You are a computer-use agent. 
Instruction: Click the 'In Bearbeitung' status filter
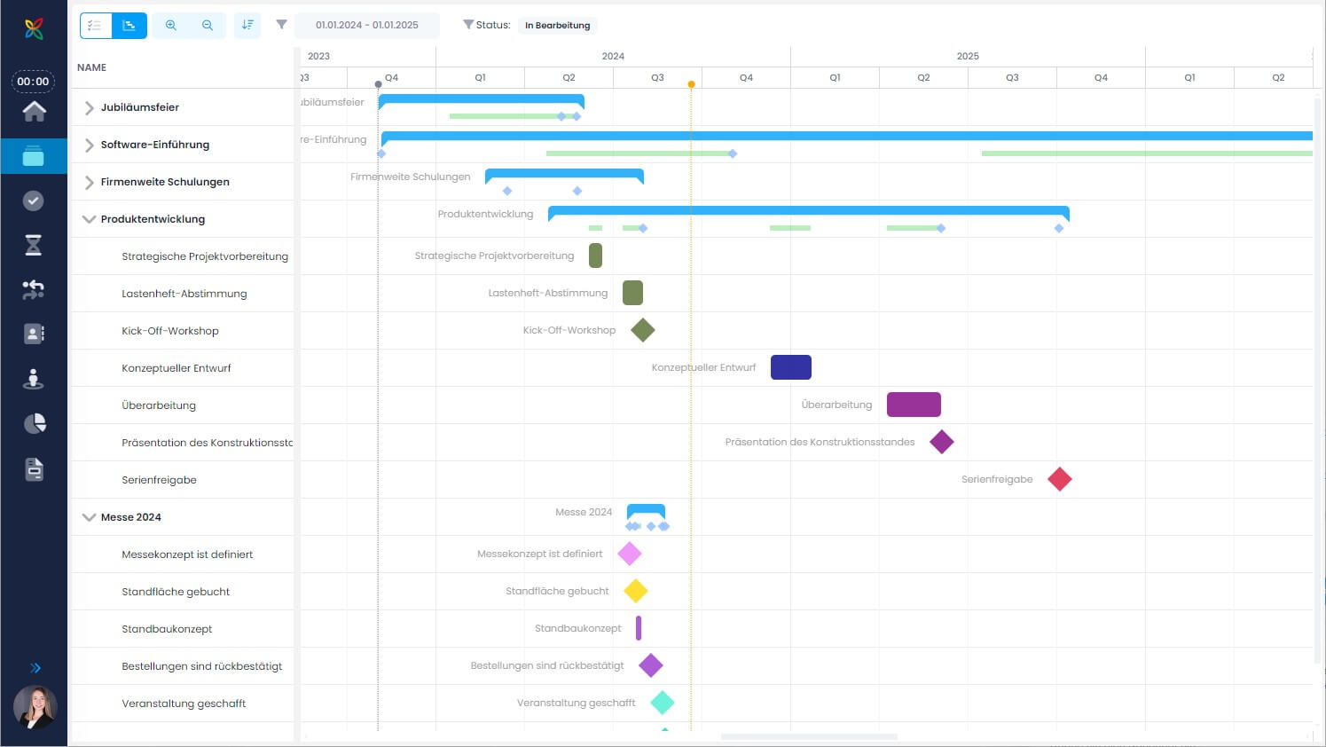click(557, 25)
